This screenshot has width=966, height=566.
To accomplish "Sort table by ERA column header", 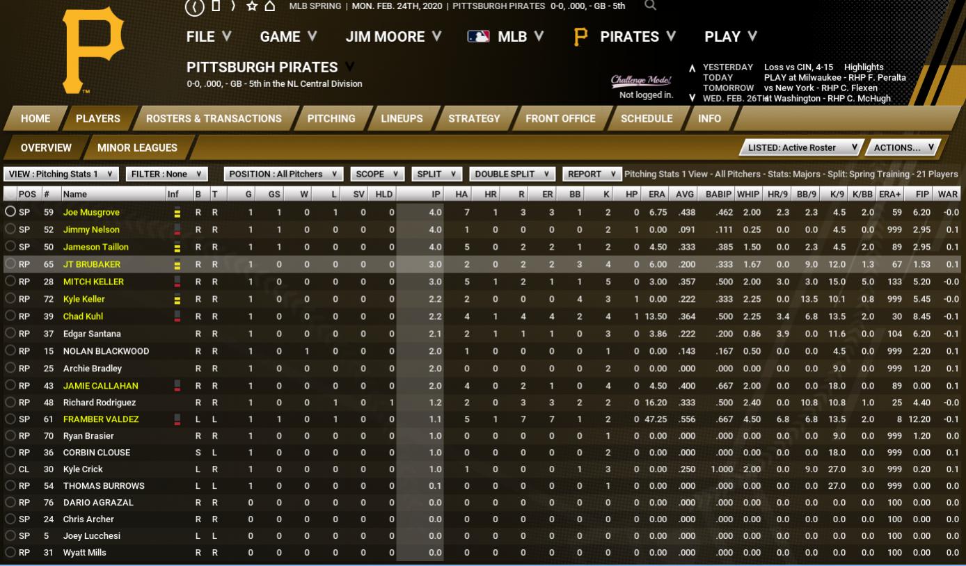I will (656, 194).
